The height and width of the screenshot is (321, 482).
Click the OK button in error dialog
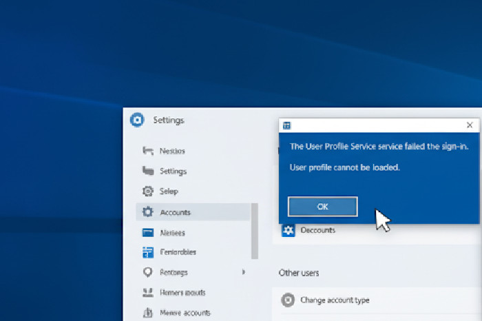323,207
